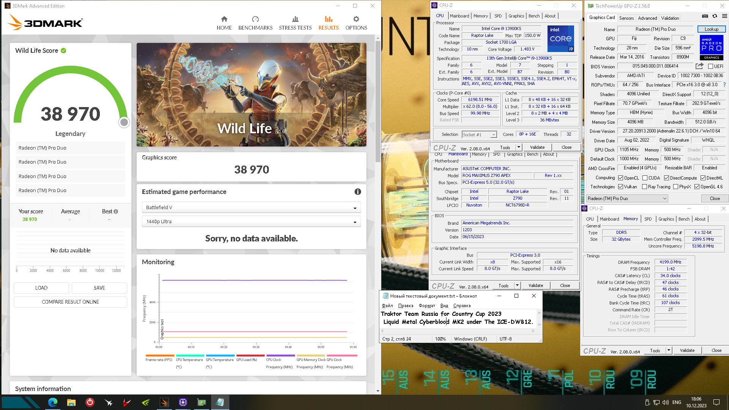The width and height of the screenshot is (729, 410).
Task: Open the BENCHMARKS section in 3DMark
Action: (255, 23)
